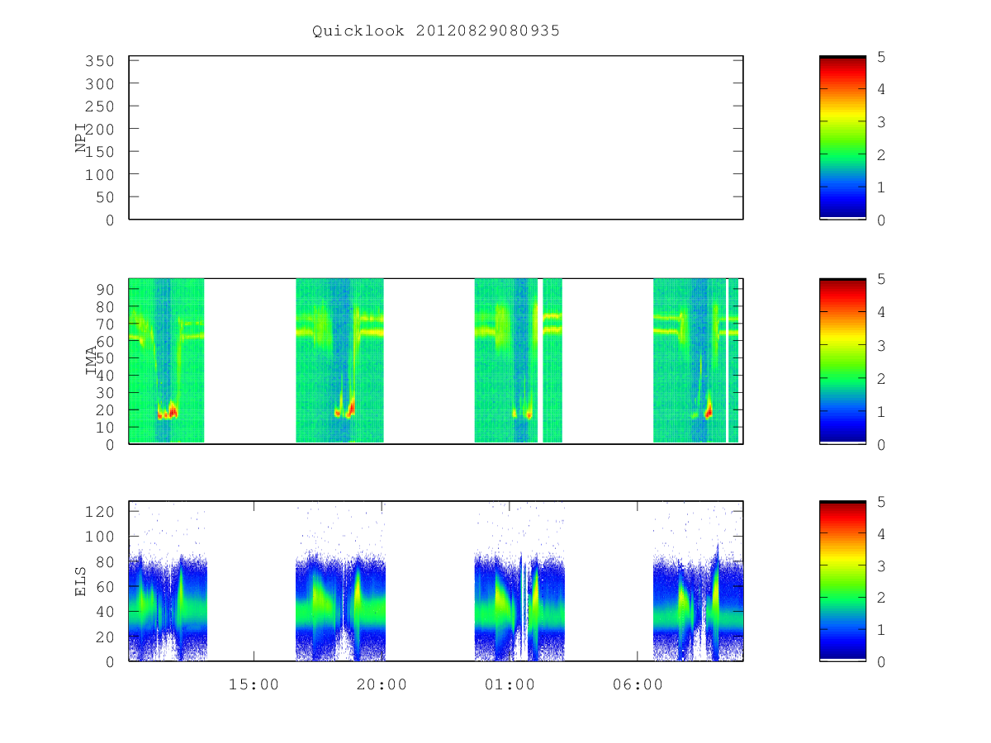Click the empty NPI plot area
The width and height of the screenshot is (991, 743).
point(436,138)
